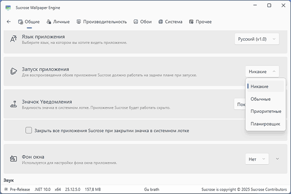Open the Обои tab

(x=143, y=22)
